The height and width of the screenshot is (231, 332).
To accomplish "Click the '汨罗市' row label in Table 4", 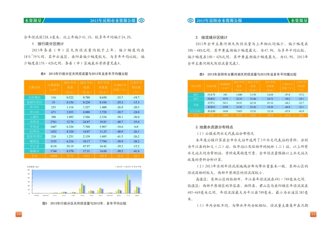I will tap(35, 131).
